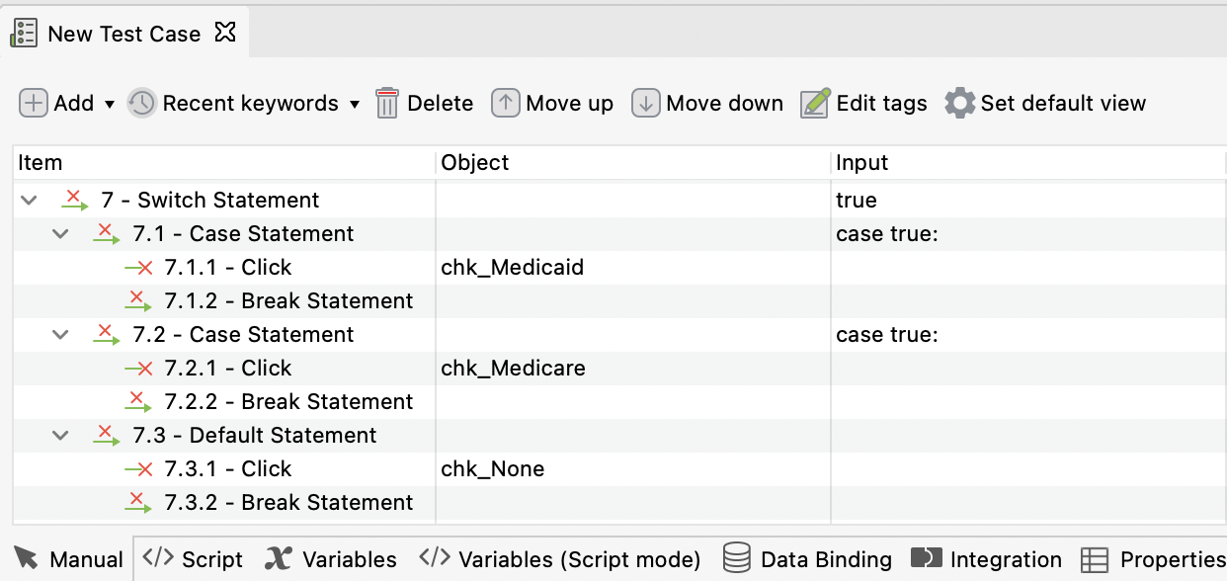Click the Recent keywords clock icon
This screenshot has width=1227, height=581.
click(x=142, y=103)
